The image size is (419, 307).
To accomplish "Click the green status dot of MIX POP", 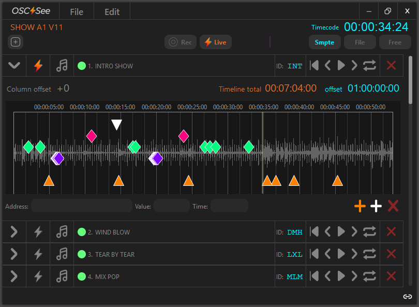I will (82, 276).
